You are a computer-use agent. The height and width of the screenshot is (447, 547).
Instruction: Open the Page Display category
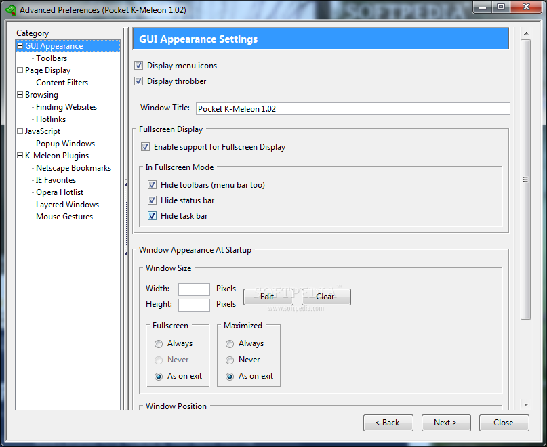click(x=48, y=70)
